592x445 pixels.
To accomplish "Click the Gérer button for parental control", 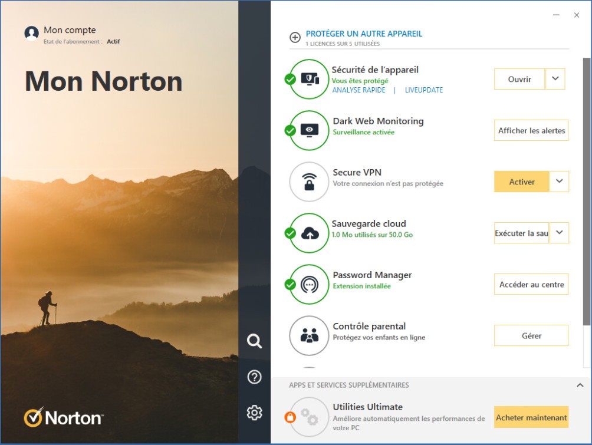I will [x=531, y=335].
